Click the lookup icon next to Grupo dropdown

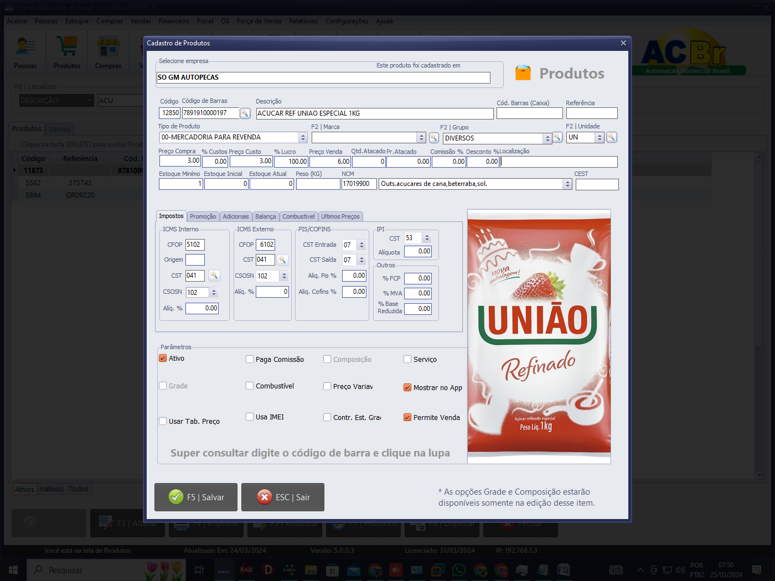(x=557, y=138)
